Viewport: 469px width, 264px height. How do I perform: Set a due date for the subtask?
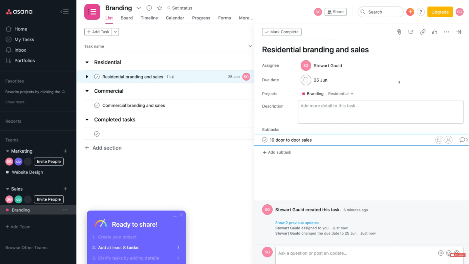coord(439,140)
